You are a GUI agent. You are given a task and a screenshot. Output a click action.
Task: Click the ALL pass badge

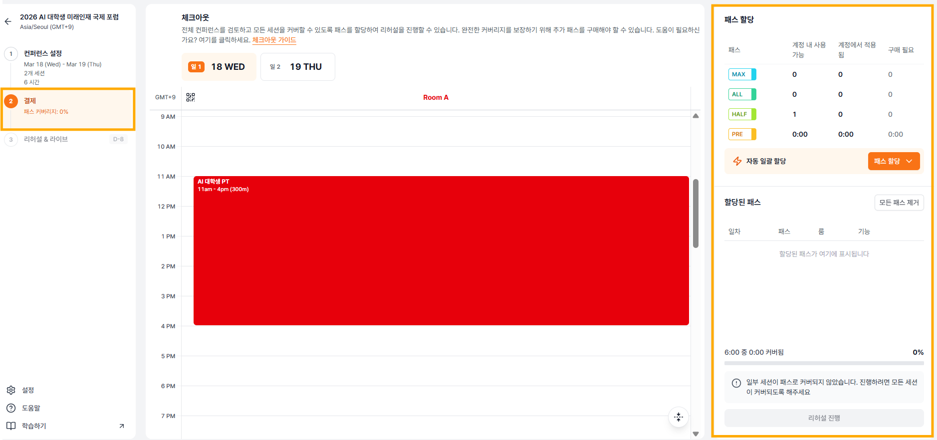click(x=742, y=94)
